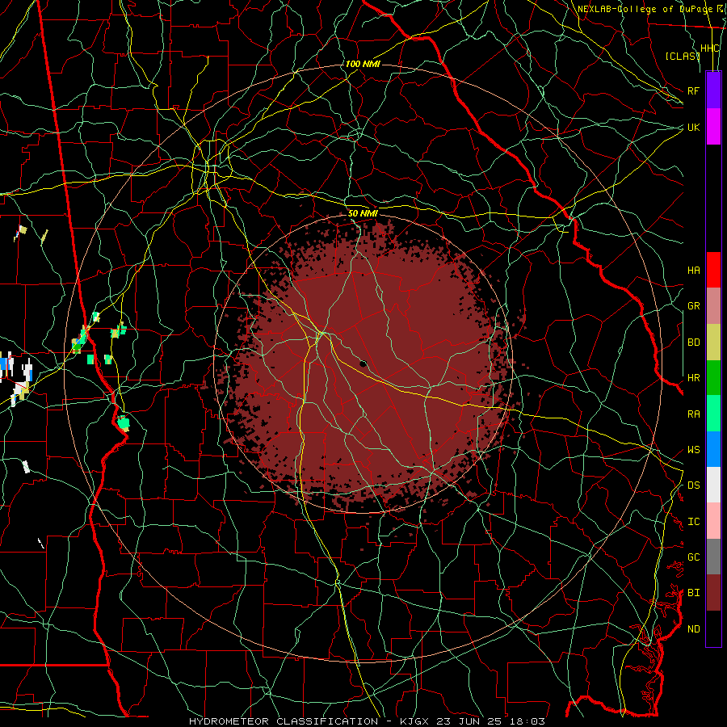The width and height of the screenshot is (727, 727).
Task: Click the 50 NMI range ring label
Action: (363, 214)
